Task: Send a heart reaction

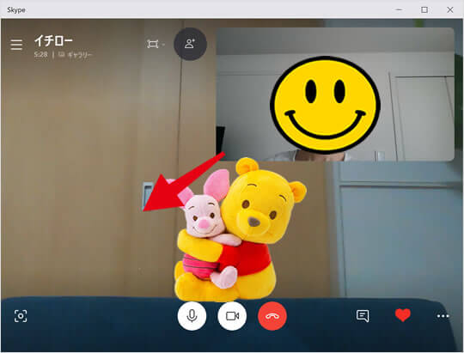Action: [403, 315]
